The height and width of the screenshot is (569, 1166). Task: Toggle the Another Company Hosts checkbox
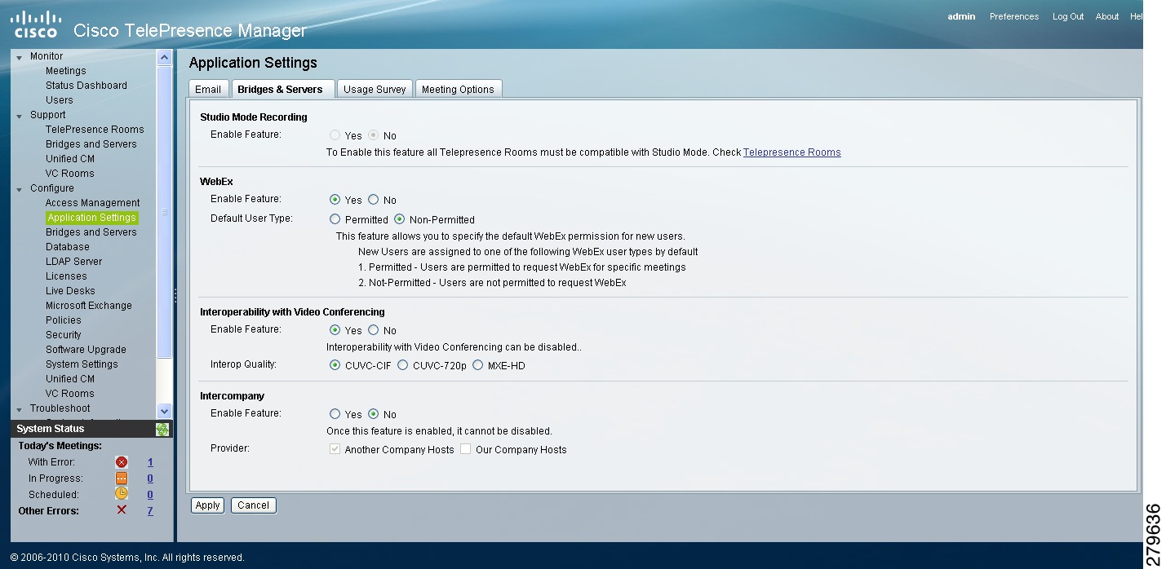coord(335,449)
